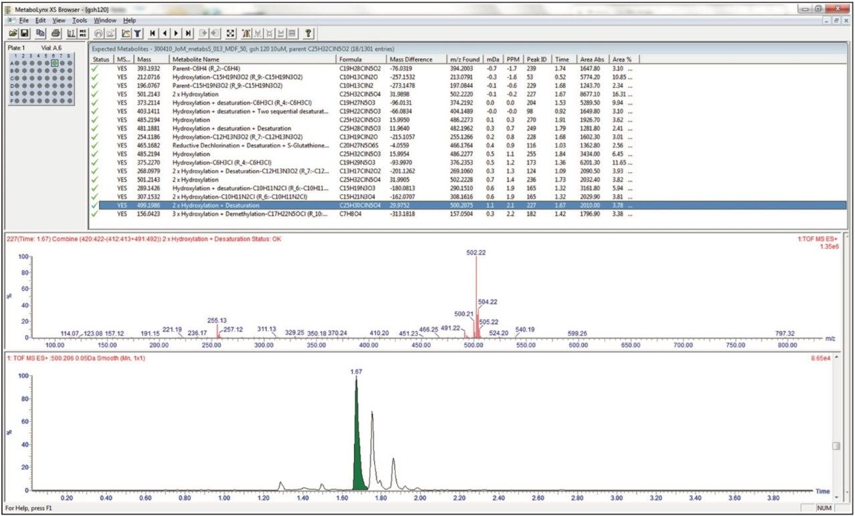Open the Tools menu
Viewport: 855px width, 516px height.
(x=79, y=21)
